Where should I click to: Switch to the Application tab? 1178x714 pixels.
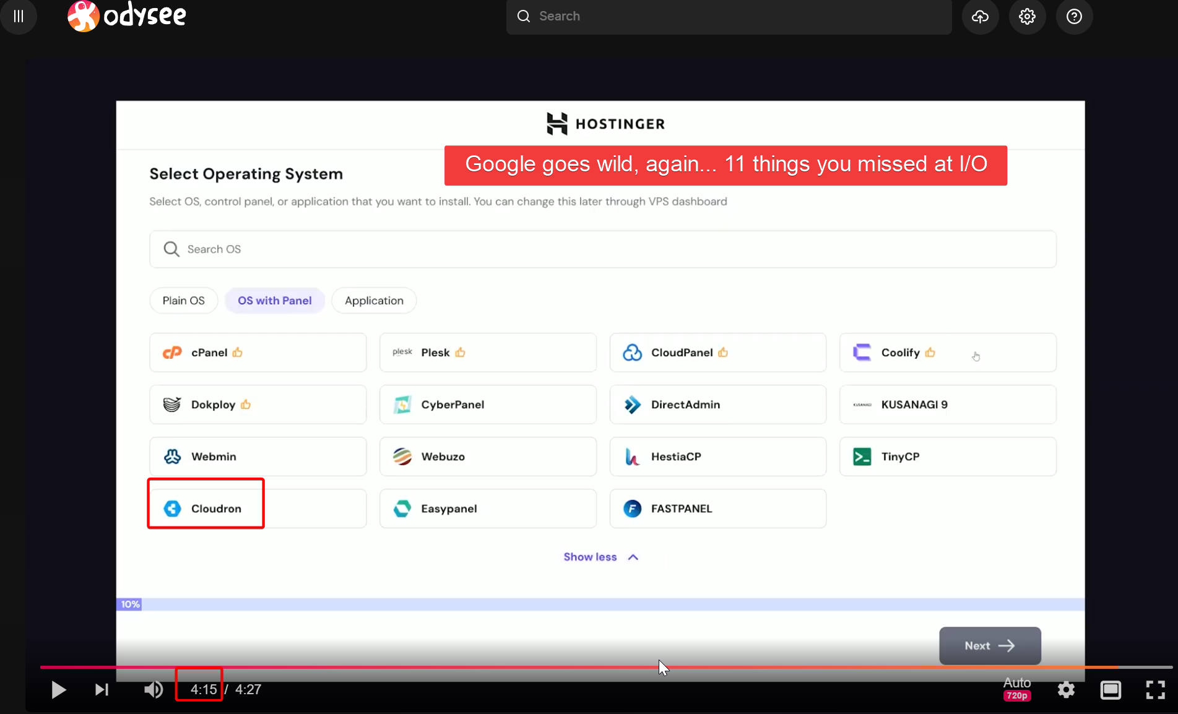(x=374, y=301)
